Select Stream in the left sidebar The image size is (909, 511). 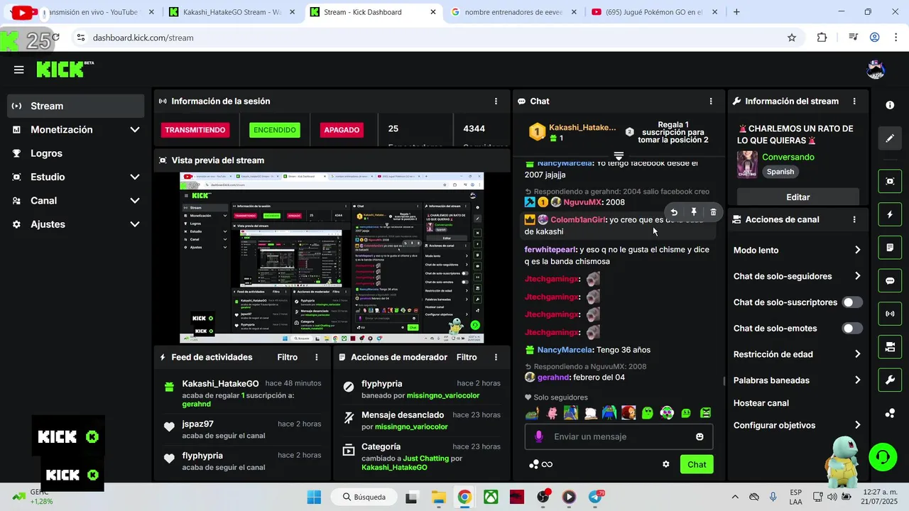(76, 106)
